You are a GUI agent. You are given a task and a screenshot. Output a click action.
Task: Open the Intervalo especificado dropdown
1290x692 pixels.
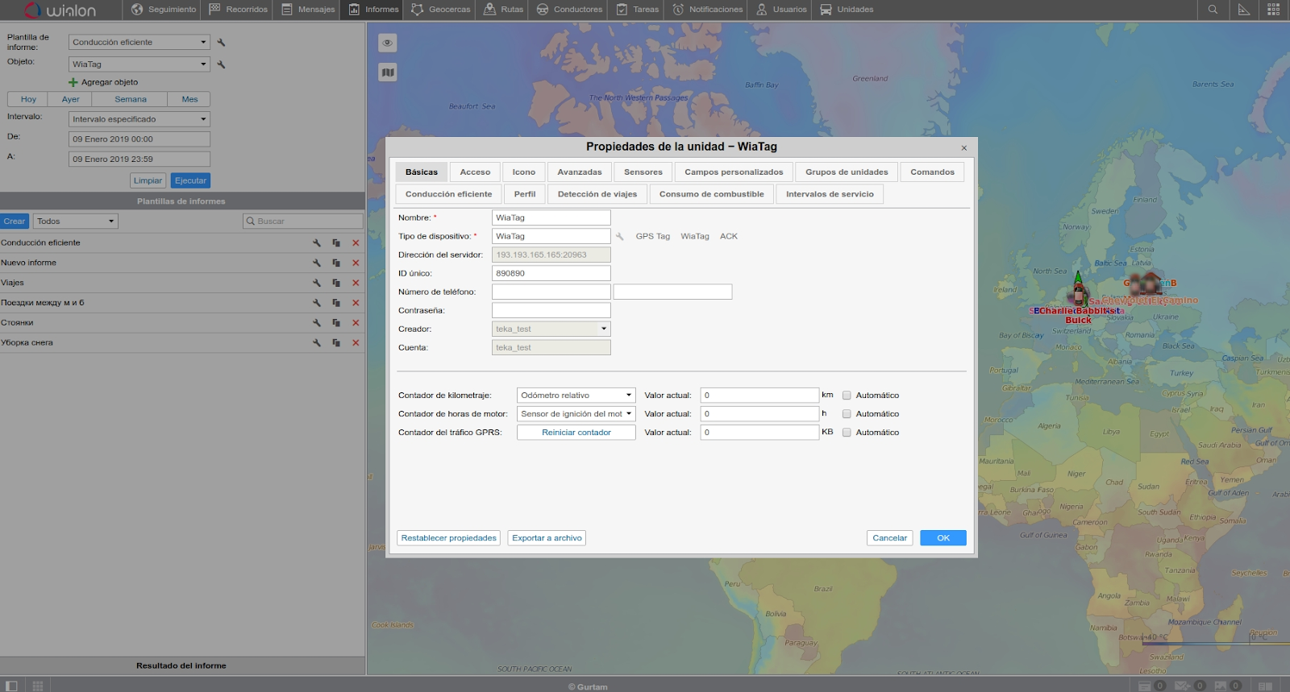(139, 119)
